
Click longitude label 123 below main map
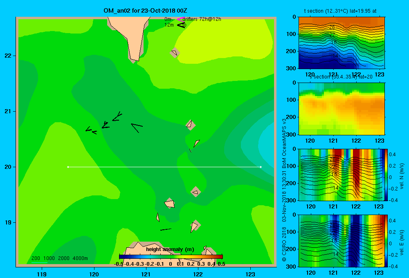pos(250,274)
